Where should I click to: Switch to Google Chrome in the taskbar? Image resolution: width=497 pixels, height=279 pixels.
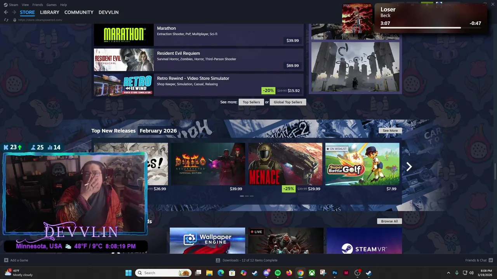click(x=300, y=273)
